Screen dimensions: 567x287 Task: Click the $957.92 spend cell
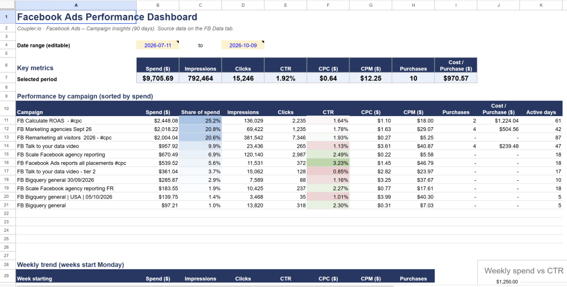coord(158,146)
